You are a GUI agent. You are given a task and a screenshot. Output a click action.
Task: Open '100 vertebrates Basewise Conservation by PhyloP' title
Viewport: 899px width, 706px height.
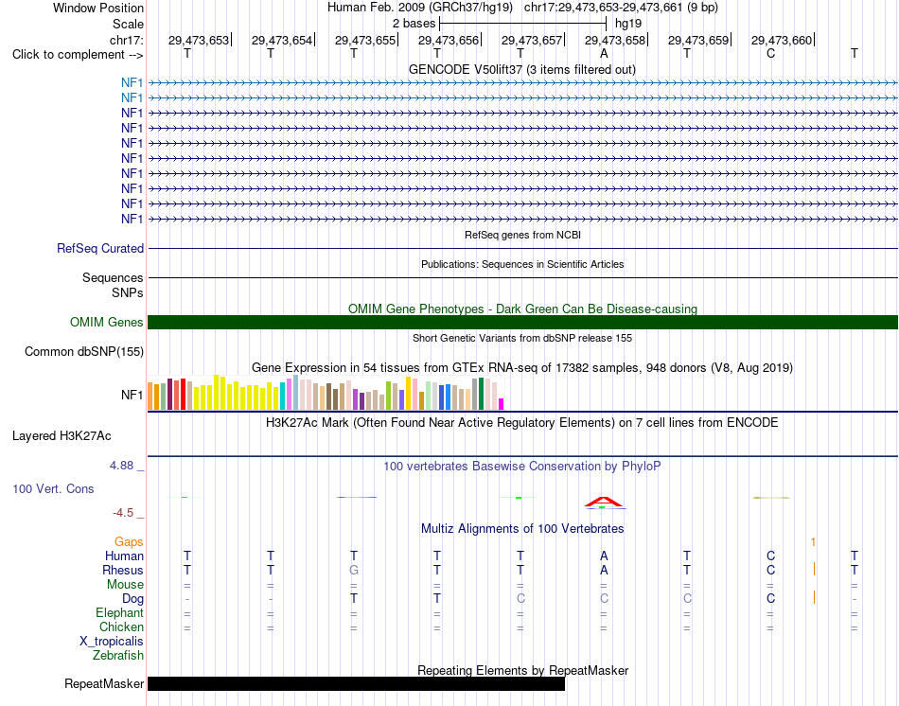[521, 467]
